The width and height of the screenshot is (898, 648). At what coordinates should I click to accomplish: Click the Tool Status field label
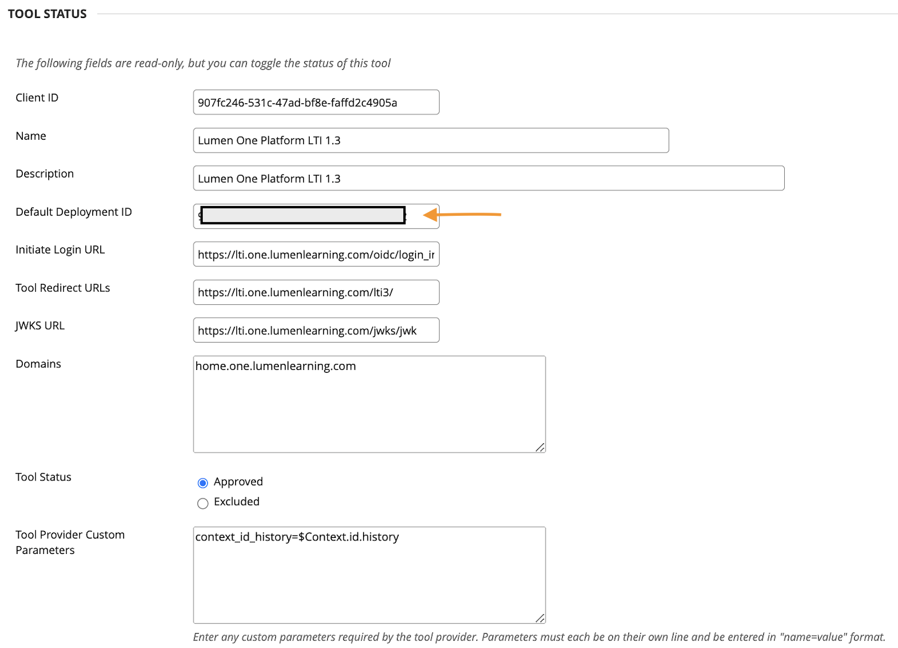click(x=43, y=477)
